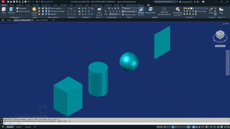Viewport: 230px width, 129px height.
Task: Click the Suavizar objeto mesh tool
Action: pos(34,11)
